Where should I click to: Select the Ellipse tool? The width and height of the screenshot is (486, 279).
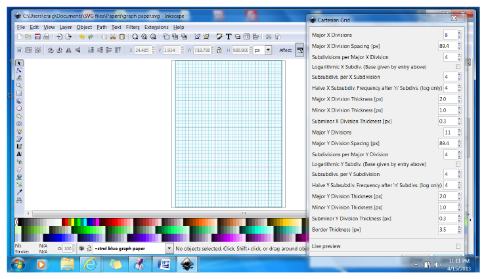(x=19, y=108)
